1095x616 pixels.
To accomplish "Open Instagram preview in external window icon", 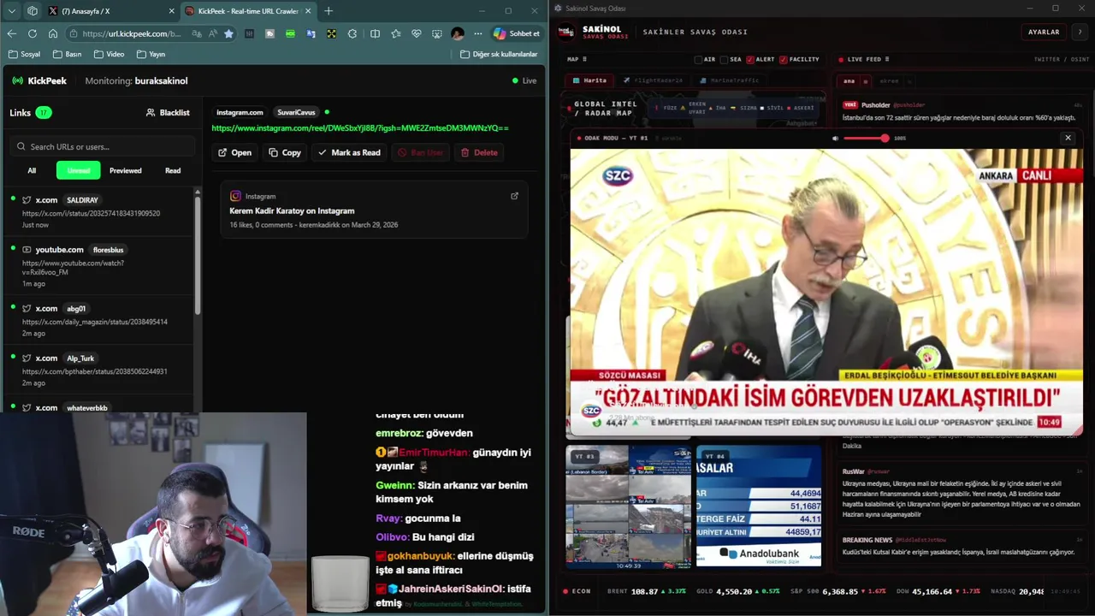I will pos(514,196).
